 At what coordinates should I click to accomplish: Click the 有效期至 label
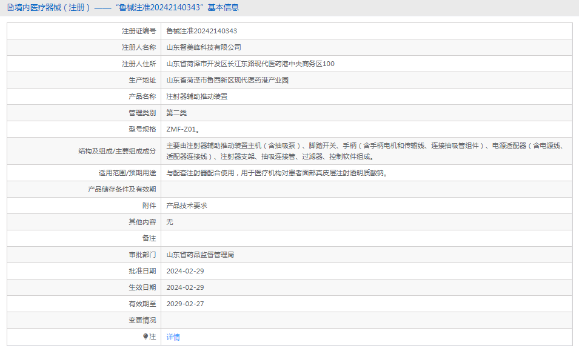(x=142, y=304)
